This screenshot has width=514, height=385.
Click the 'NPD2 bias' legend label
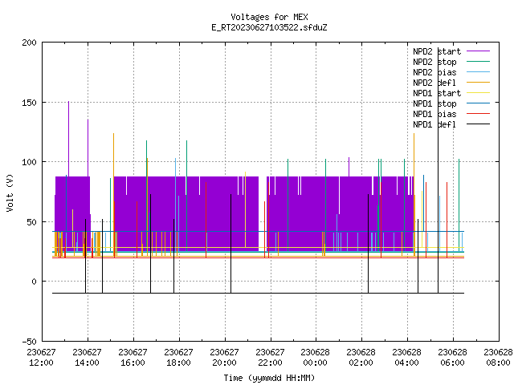tap(434, 72)
